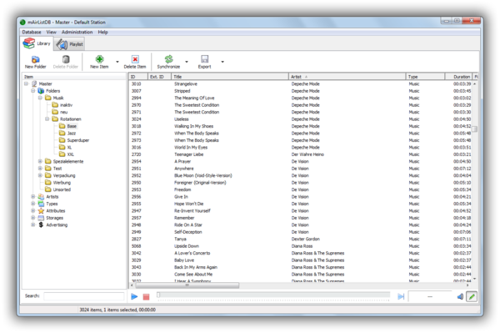Start playback with the blue play button

[x=134, y=296]
